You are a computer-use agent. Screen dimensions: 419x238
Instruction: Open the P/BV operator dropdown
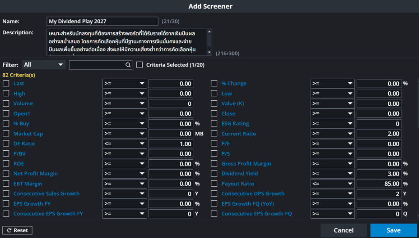[125, 153]
